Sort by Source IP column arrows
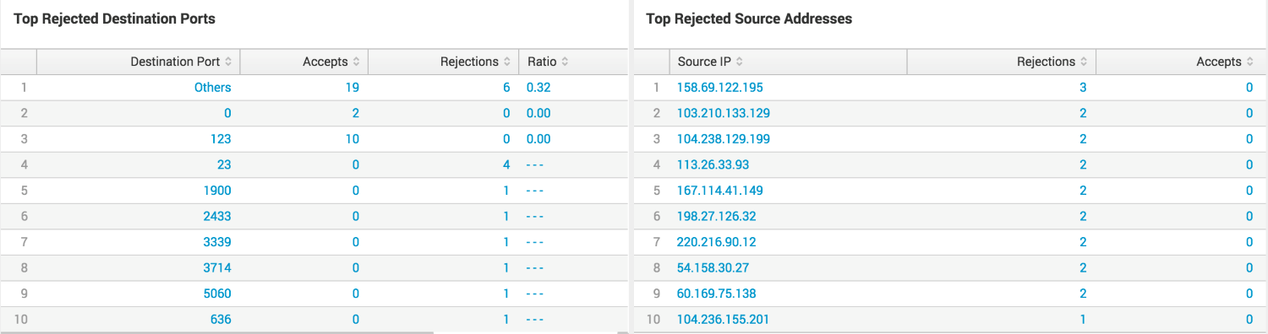 tap(740, 62)
